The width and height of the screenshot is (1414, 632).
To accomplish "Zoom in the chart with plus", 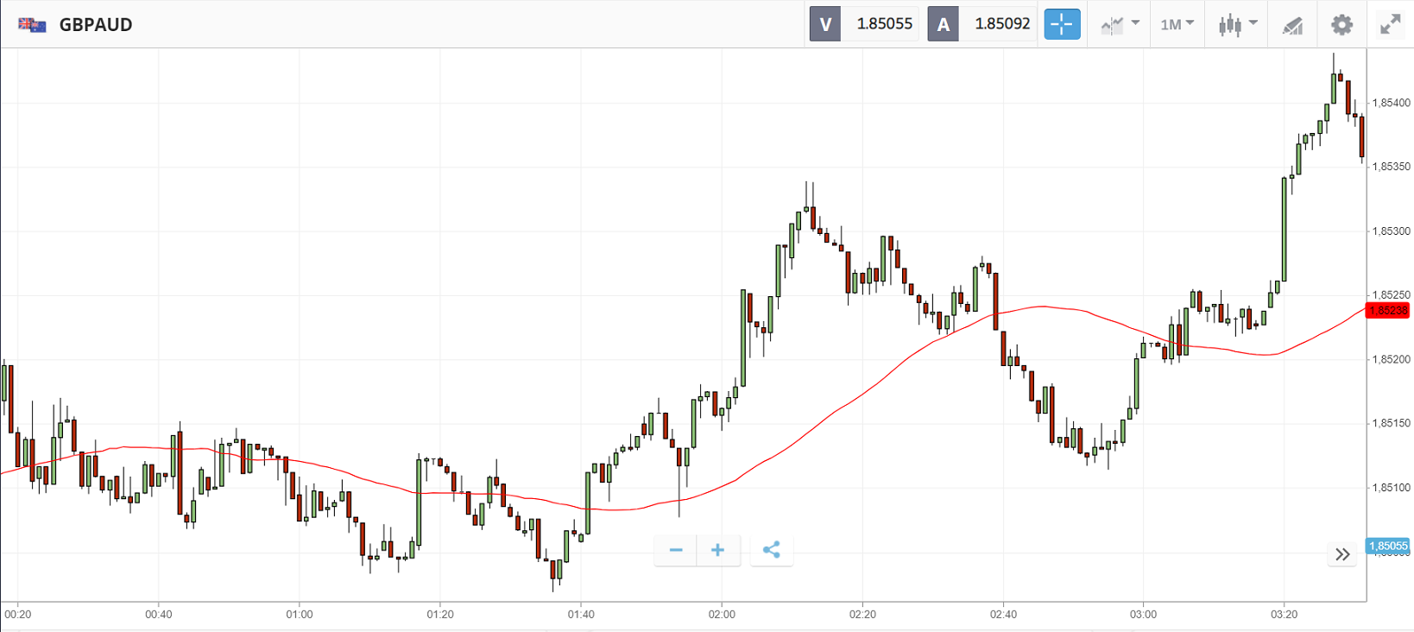I will click(x=717, y=550).
